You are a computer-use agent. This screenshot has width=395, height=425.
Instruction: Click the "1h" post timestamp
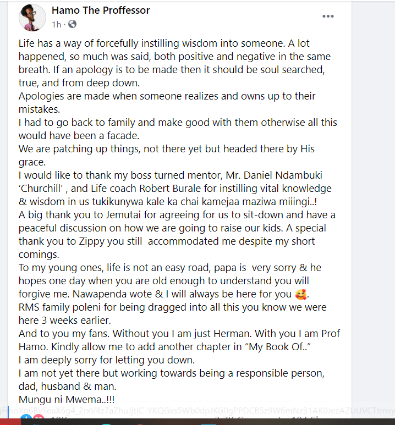click(x=56, y=24)
